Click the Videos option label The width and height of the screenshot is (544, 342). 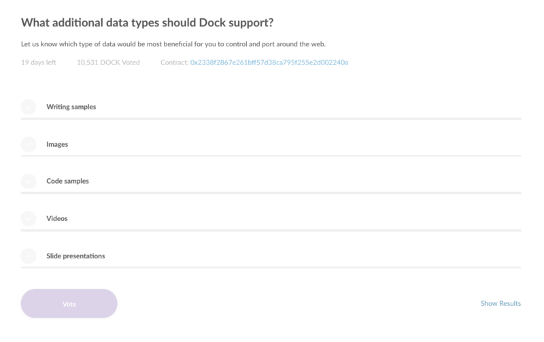pos(57,219)
